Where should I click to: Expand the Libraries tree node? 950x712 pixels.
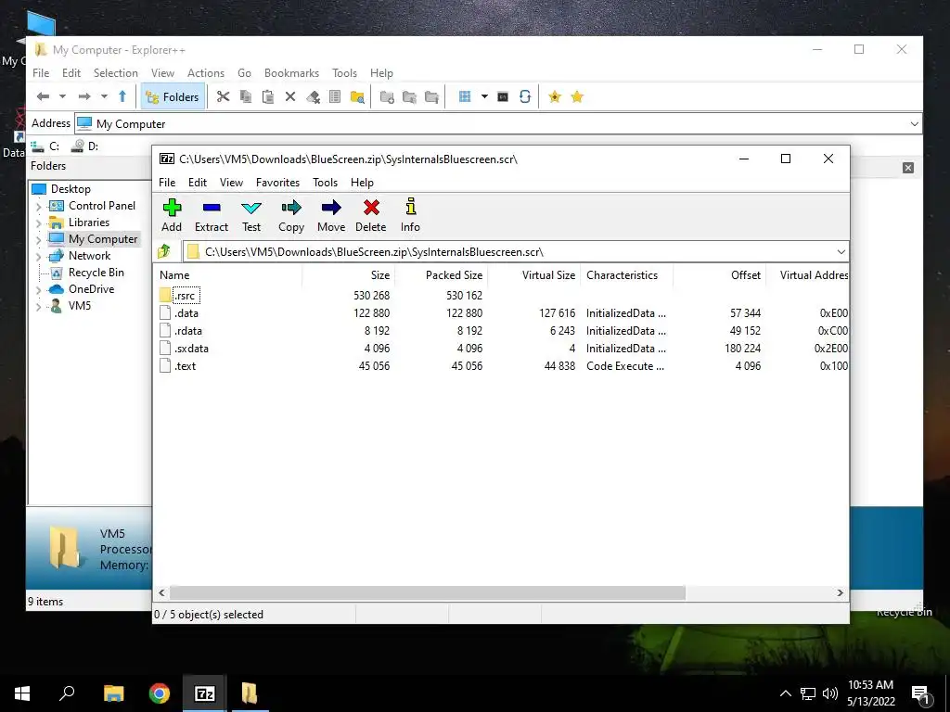pyautogui.click(x=39, y=223)
